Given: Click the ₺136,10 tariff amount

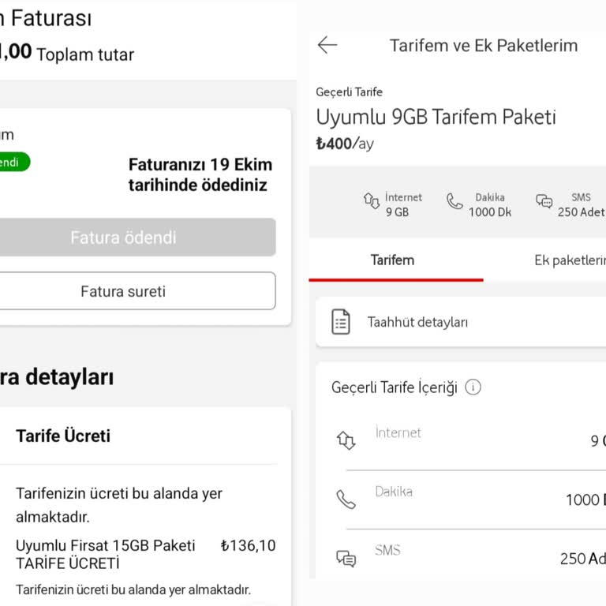Looking at the screenshot, I should (x=248, y=545).
